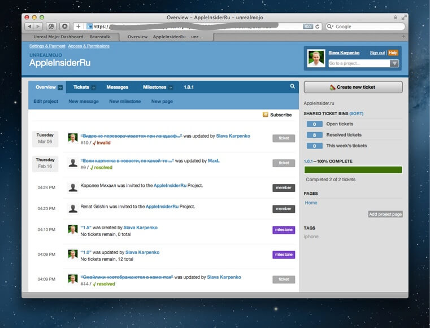Open the Messages navigation tab

(118, 87)
